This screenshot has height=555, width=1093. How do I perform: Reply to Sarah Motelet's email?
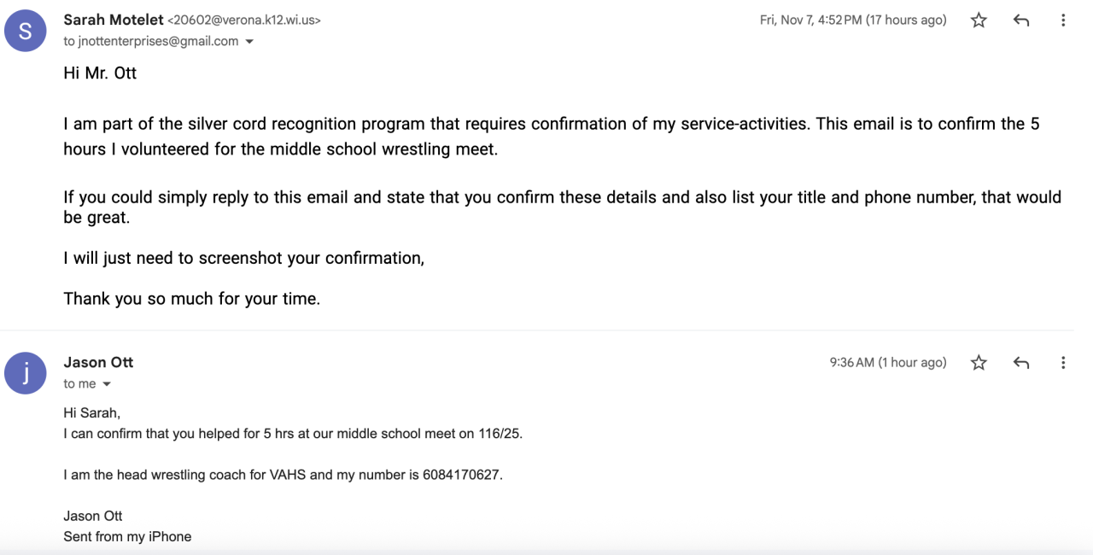[1020, 20]
